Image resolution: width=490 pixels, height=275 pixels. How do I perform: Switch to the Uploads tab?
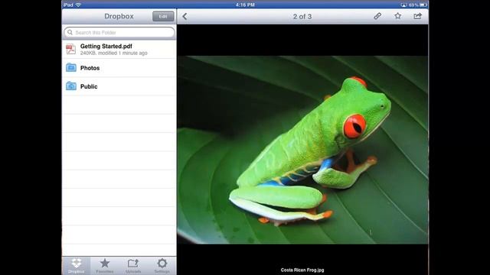[133, 266]
